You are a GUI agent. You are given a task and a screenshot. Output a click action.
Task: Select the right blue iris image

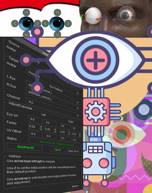pos(57,24)
